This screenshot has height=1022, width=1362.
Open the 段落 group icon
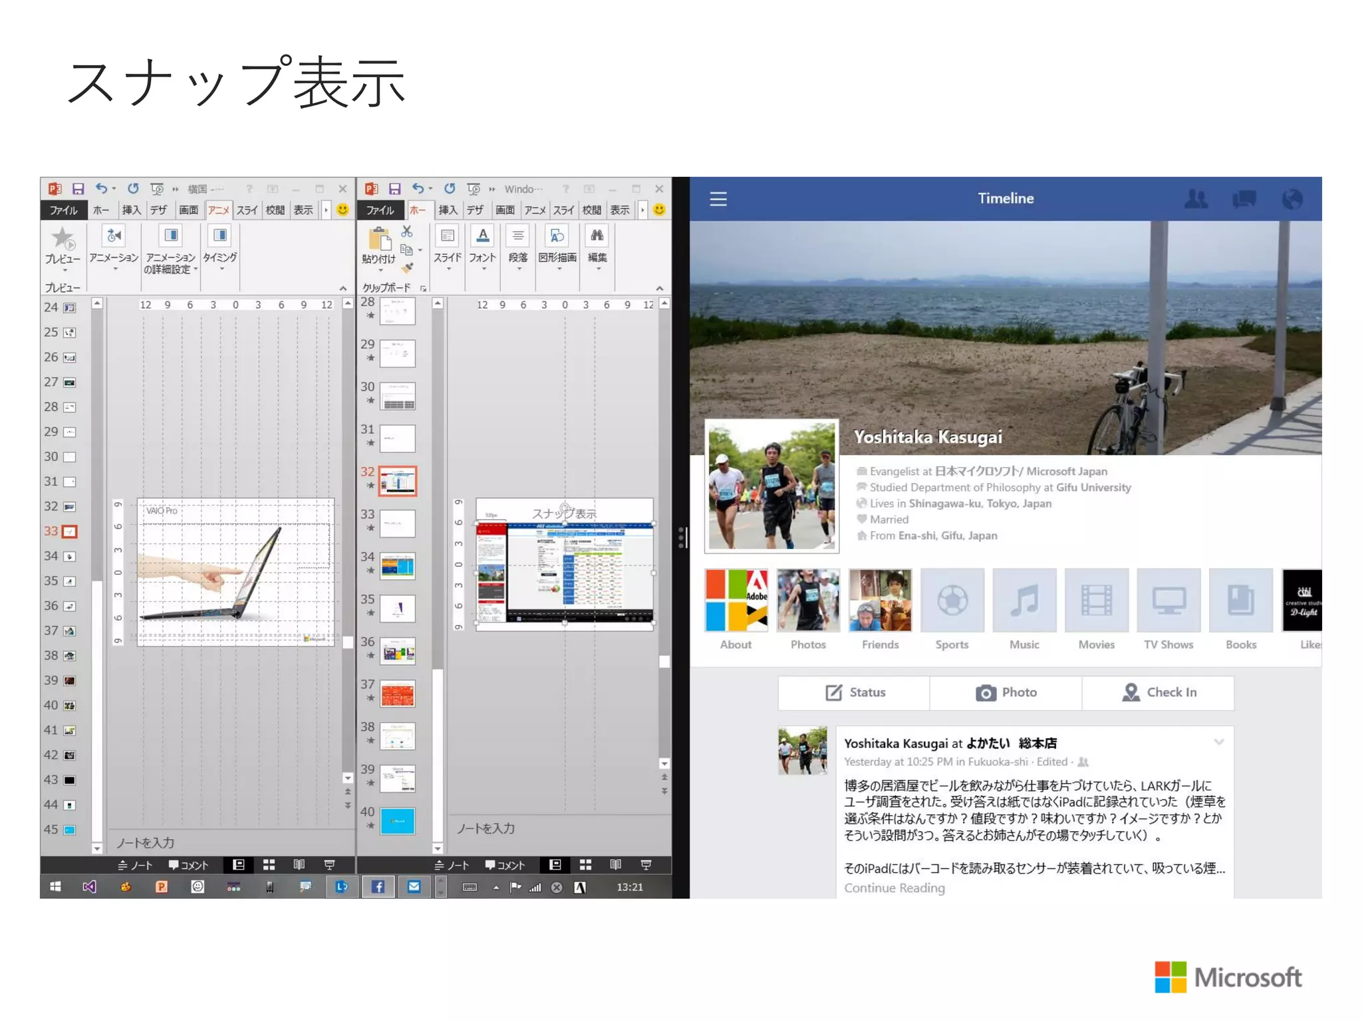coord(518,236)
